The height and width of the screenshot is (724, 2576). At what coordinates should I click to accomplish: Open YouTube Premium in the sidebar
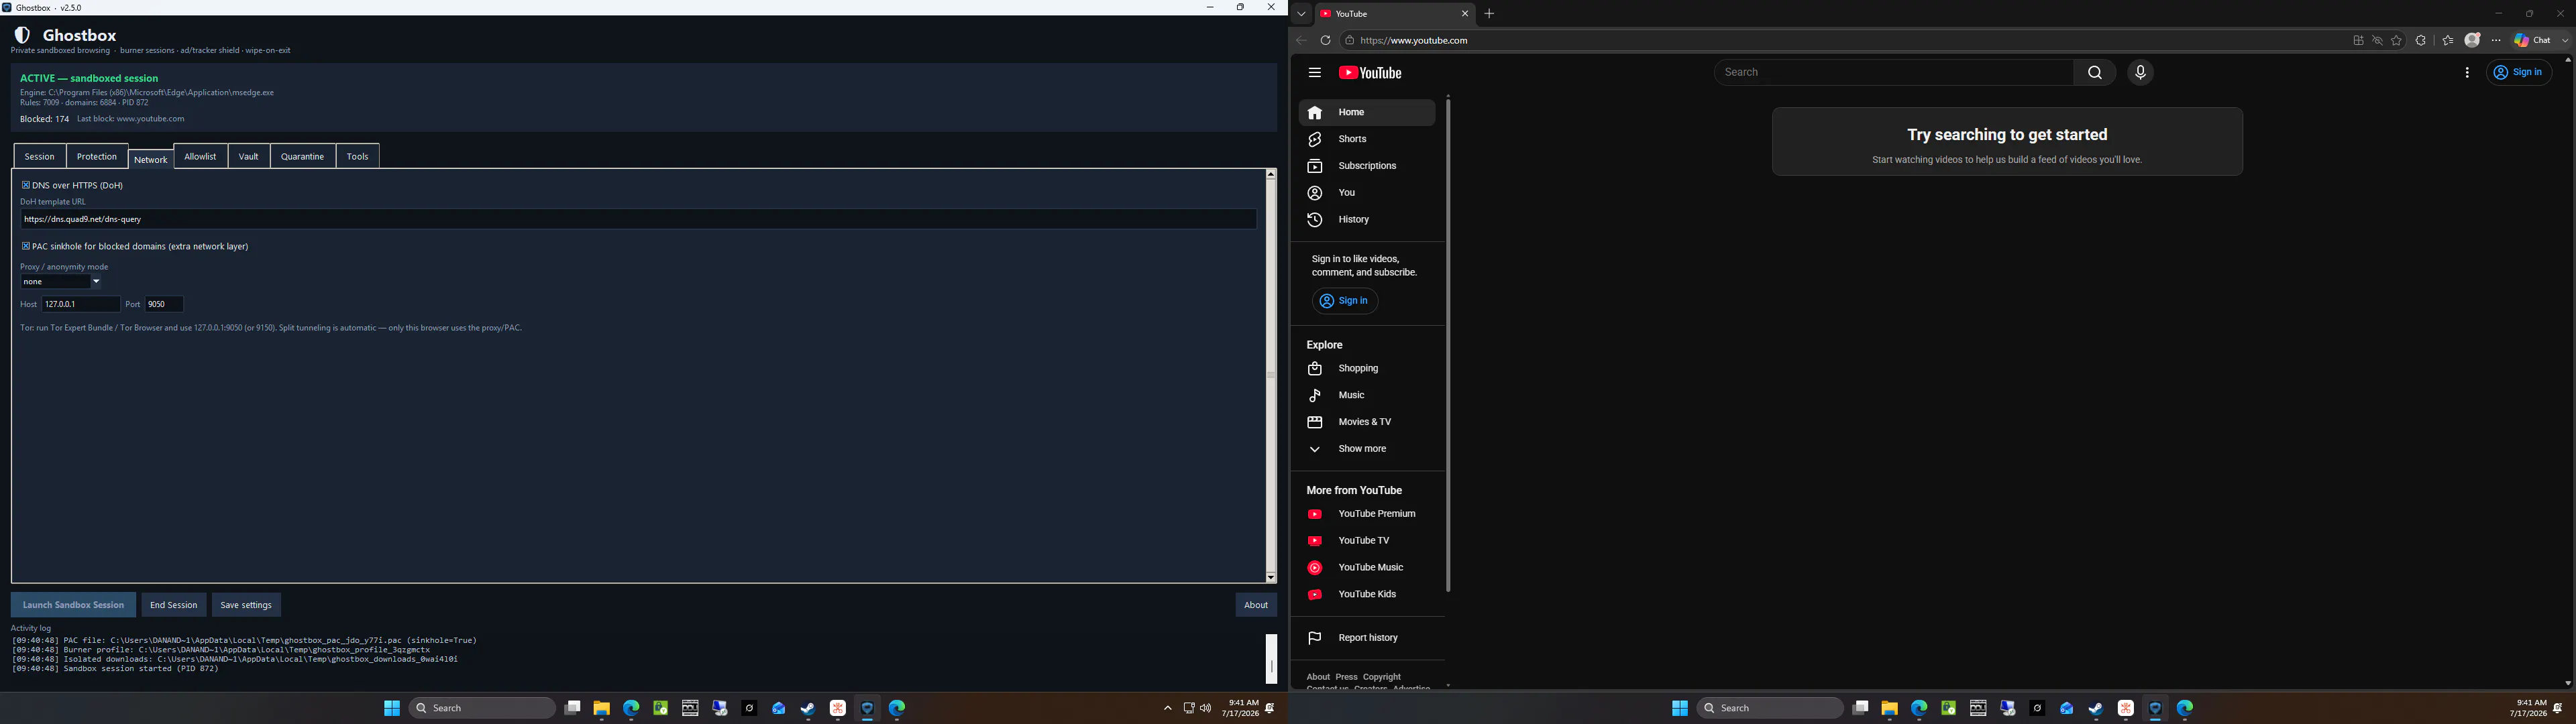[1366, 514]
